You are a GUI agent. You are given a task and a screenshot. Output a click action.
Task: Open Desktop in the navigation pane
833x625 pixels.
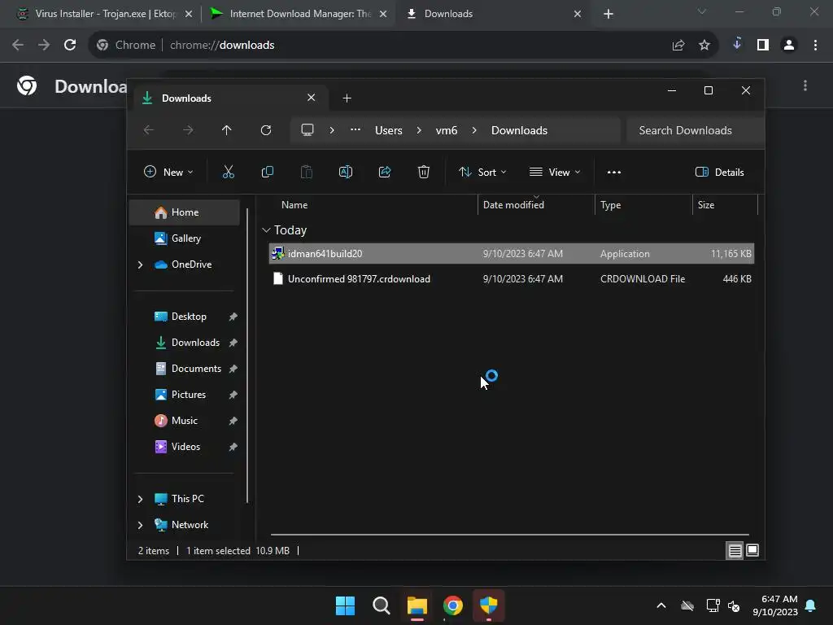pyautogui.click(x=185, y=317)
